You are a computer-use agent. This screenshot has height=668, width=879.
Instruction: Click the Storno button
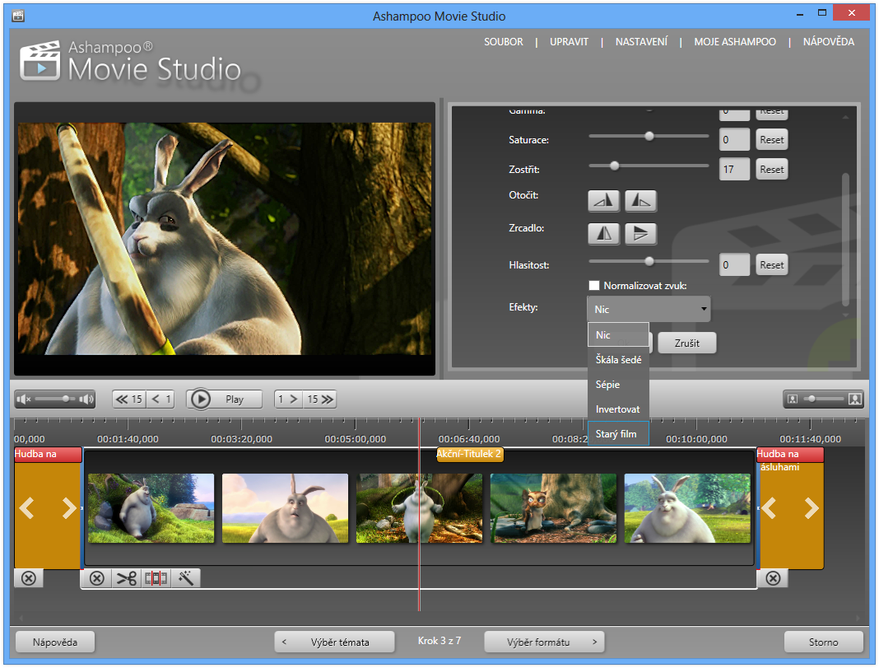pyautogui.click(x=823, y=642)
